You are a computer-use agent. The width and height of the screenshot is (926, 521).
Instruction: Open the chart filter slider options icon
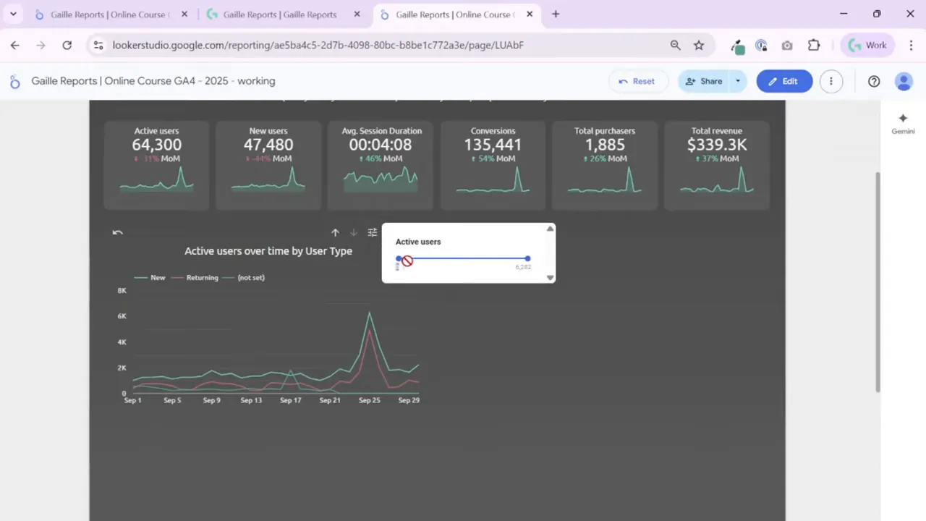coord(372,232)
